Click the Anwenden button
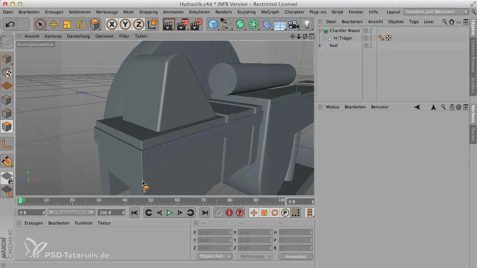 click(x=296, y=256)
